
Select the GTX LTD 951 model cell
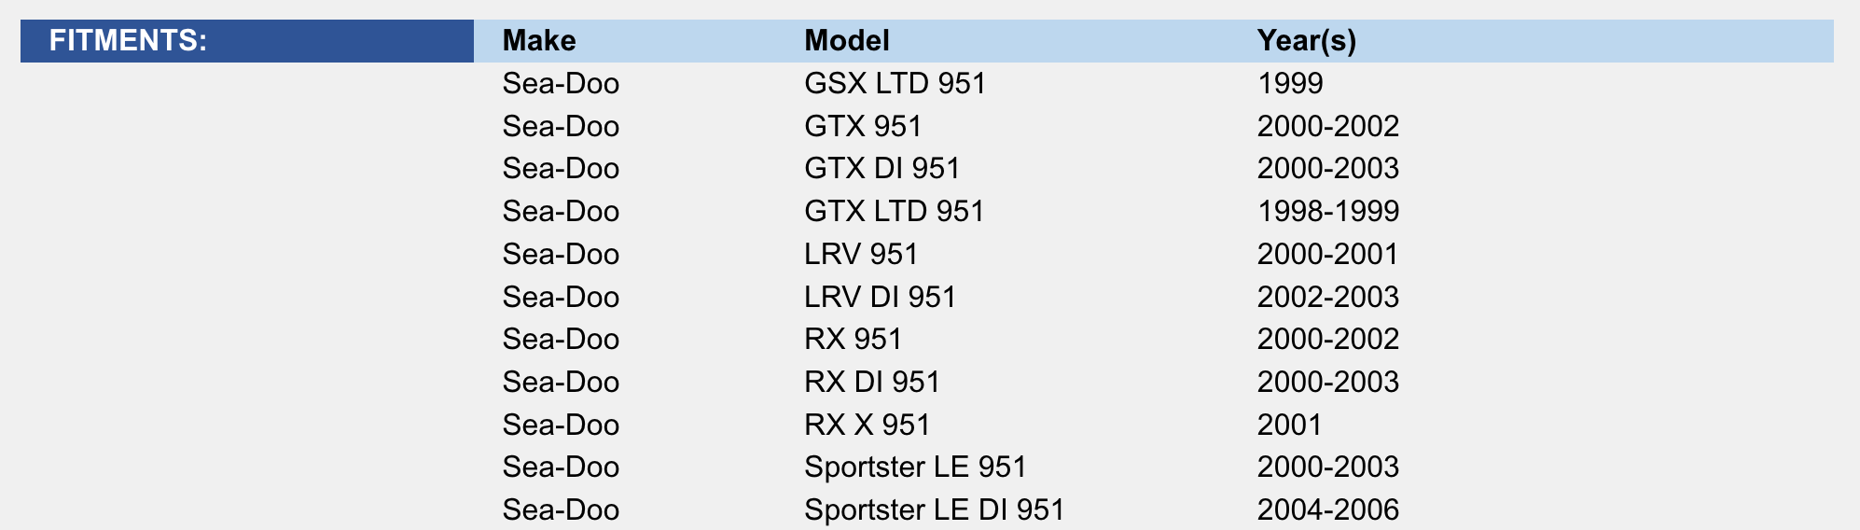894,212
